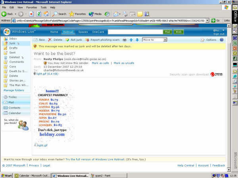Open Hotmail help question mark icon
This screenshot has height=178, width=238.
click(222, 40)
